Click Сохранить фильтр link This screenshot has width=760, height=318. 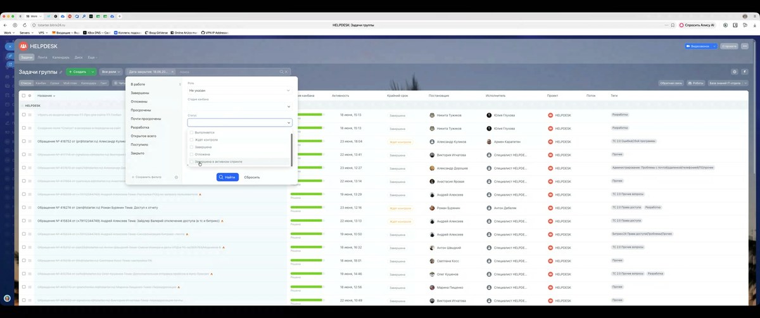coord(147,177)
